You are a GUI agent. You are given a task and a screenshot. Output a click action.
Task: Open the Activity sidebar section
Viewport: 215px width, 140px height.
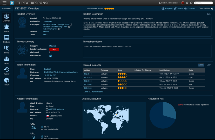(x=6, y=71)
